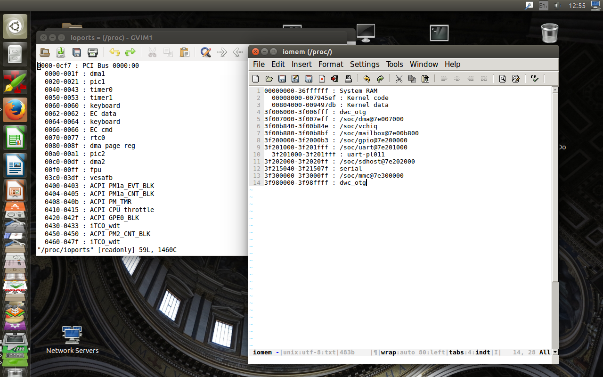603x377 pixels.
Task: Click the scrollbar down arrow in iomem editor
Action: 555,352
